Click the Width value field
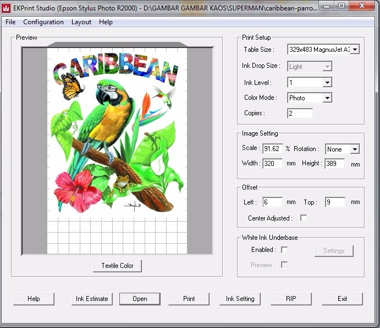Image resolution: width=380 pixels, height=328 pixels. coord(272,164)
